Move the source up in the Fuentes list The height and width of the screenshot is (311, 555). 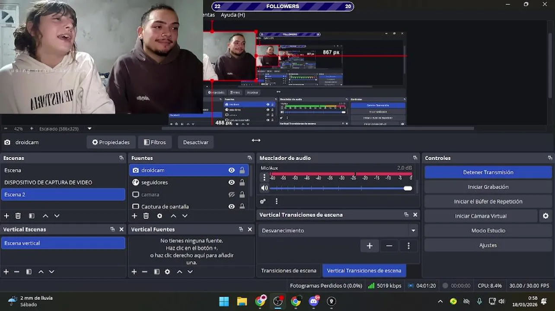click(x=173, y=216)
